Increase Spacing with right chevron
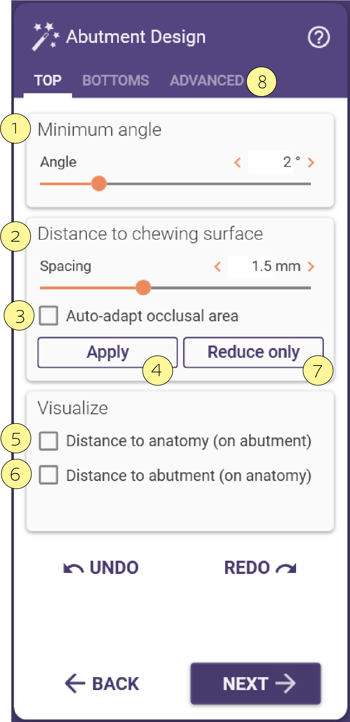350x722 pixels. (x=311, y=266)
